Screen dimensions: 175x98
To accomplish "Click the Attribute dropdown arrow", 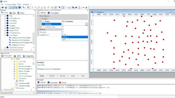I will (x=87, y=24).
